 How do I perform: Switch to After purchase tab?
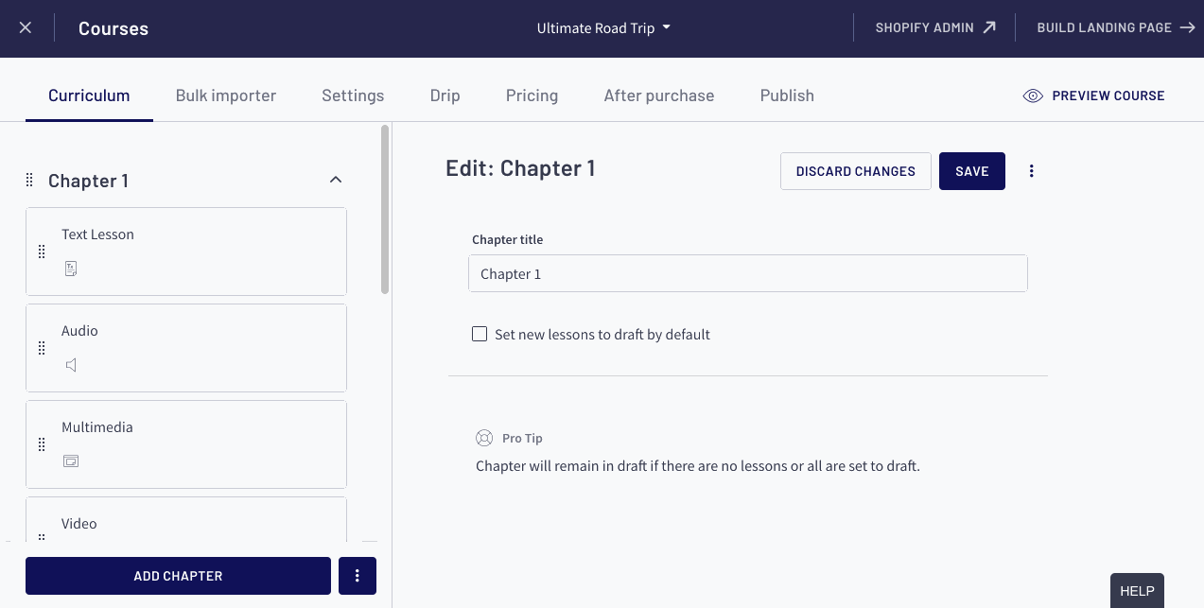tap(659, 96)
